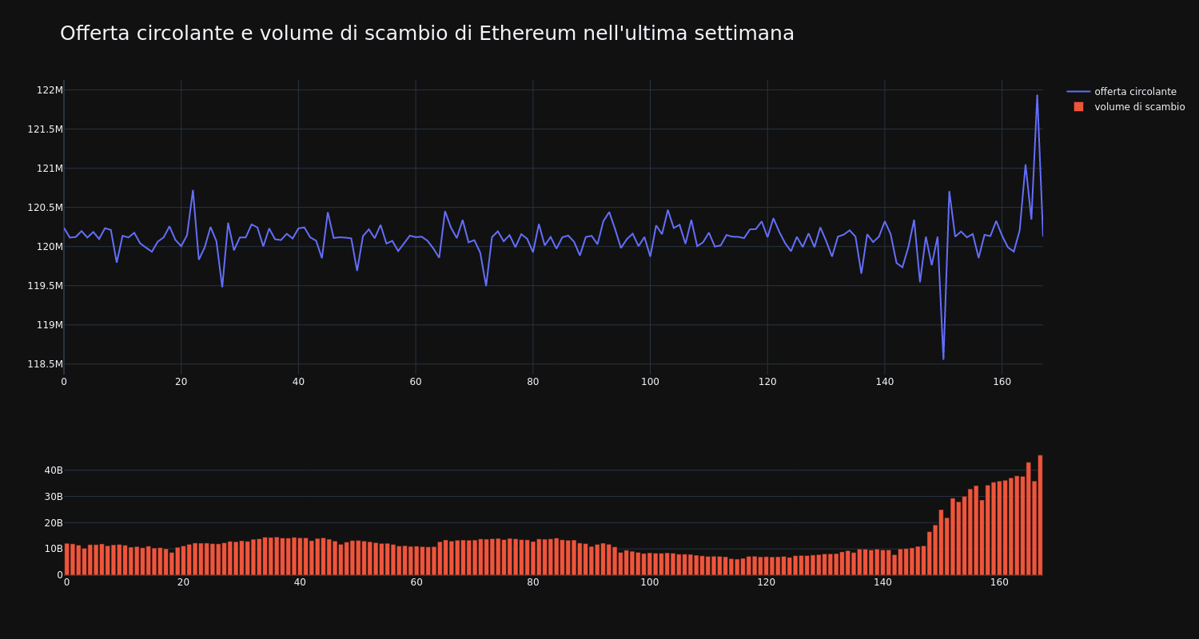
Task: Click the 118.5M y-axis label
Action: pos(45,364)
